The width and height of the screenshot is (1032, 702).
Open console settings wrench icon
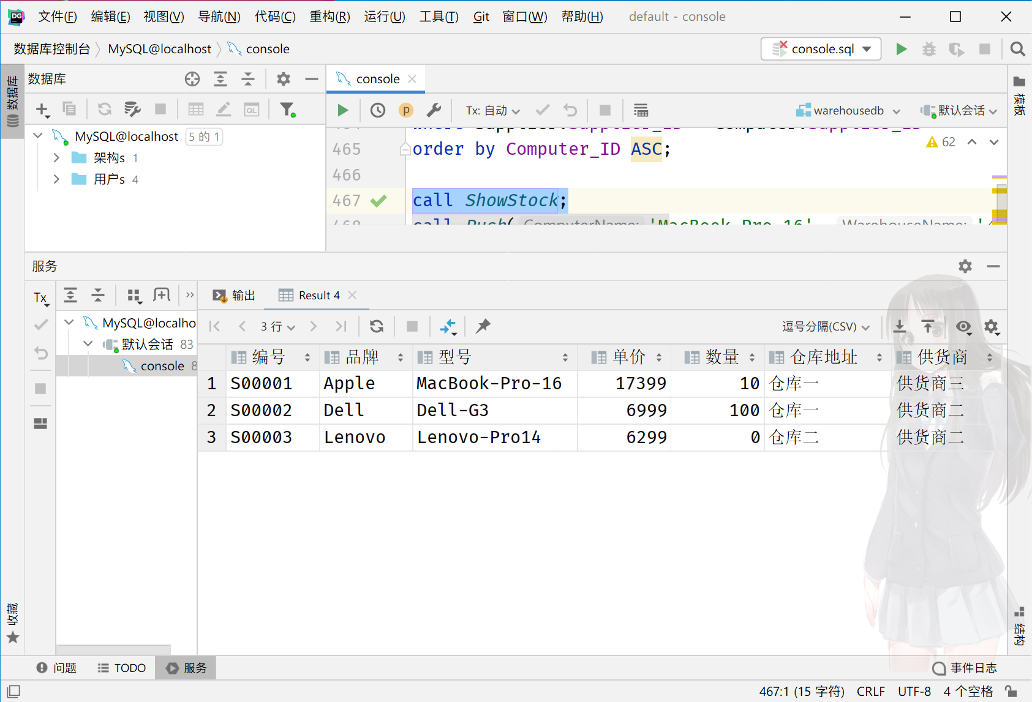point(434,110)
